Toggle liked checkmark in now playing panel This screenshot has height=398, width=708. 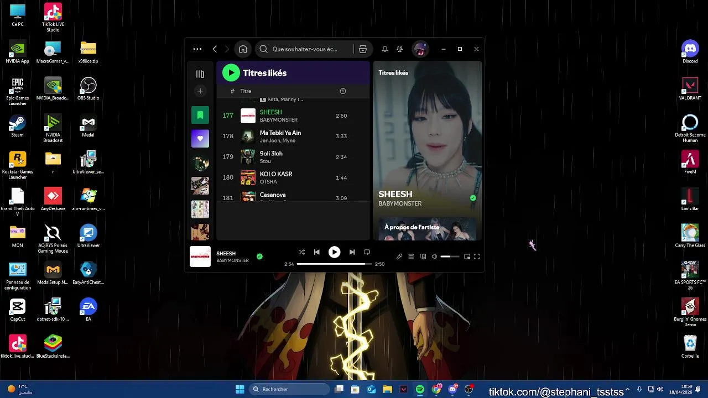[x=473, y=198]
